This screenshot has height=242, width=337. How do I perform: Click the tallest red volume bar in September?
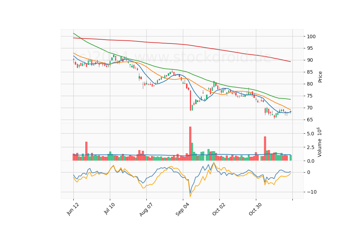point(190,144)
